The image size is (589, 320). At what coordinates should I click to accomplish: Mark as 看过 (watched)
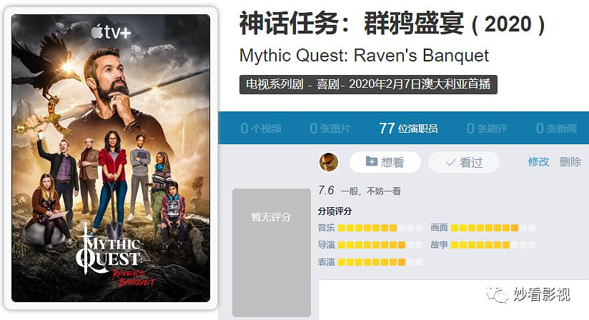tap(464, 162)
